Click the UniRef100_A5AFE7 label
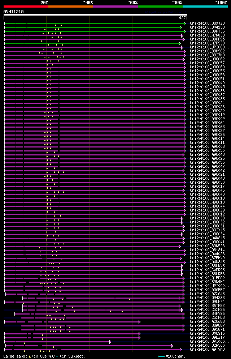The image size is (231, 359). coord(207,290)
